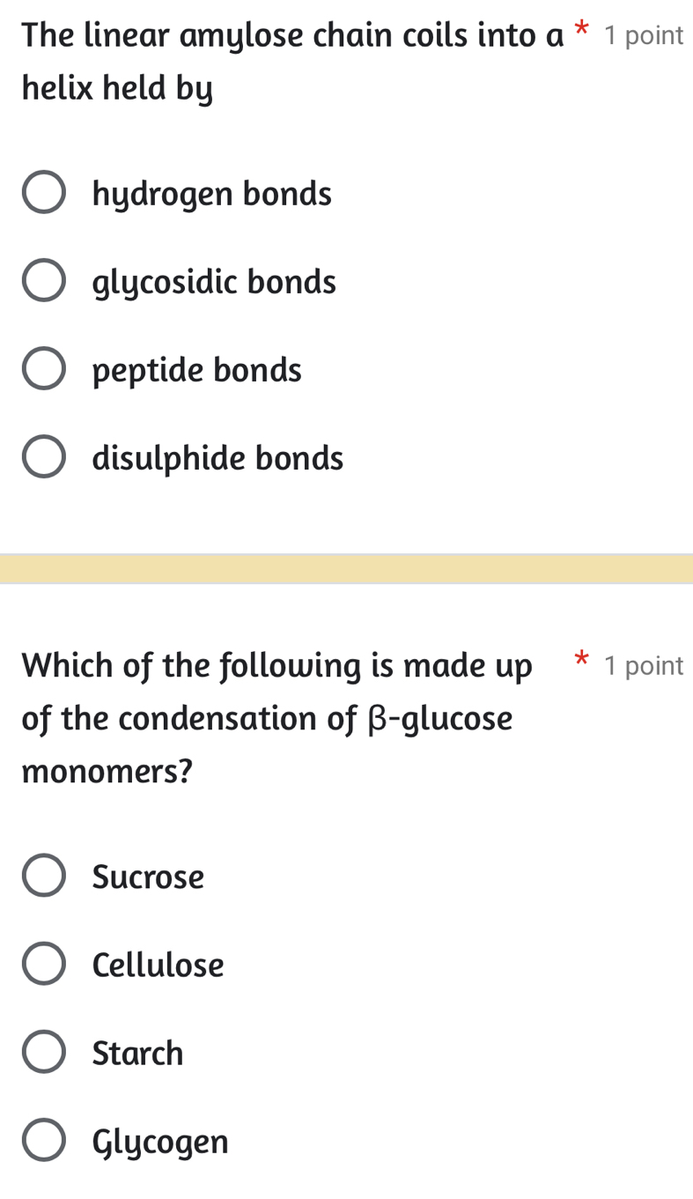The height and width of the screenshot is (1199, 693).
Task: Select the disulphide bonds option
Action: tap(45, 455)
